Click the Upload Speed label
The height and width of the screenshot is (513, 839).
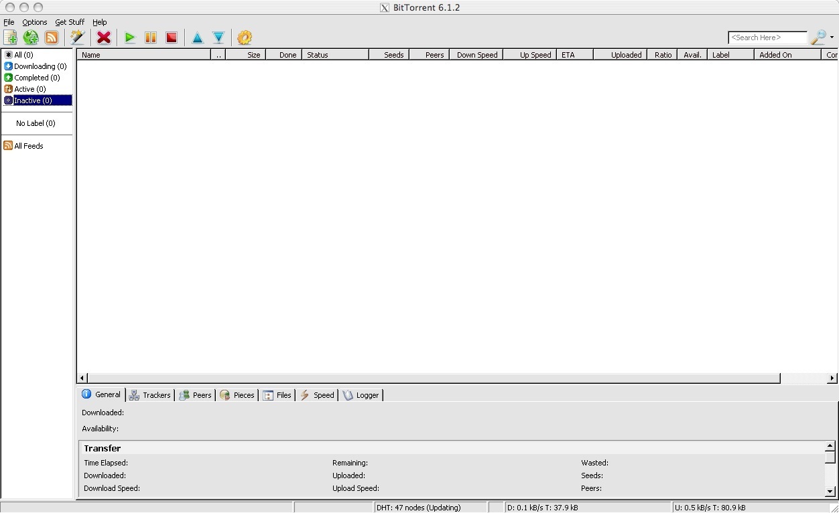pos(356,488)
